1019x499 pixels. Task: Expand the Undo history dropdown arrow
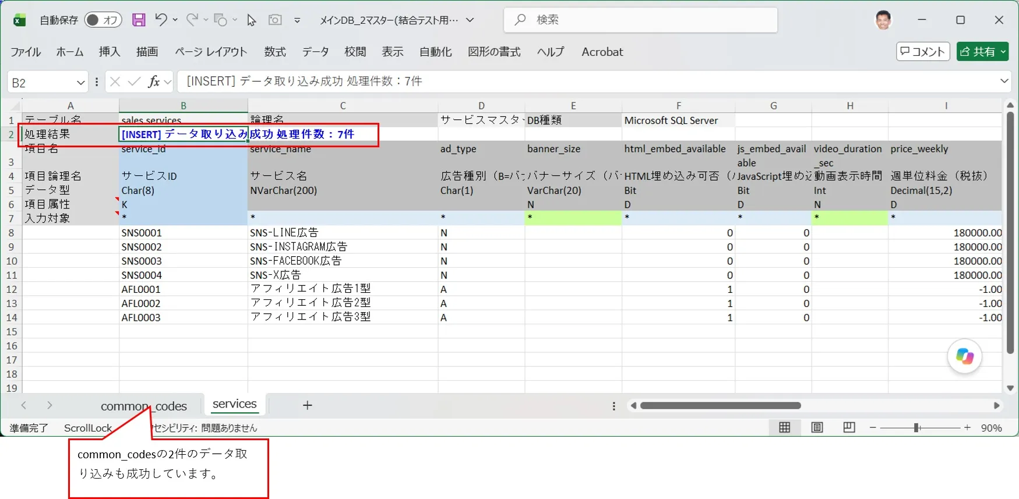pos(175,20)
